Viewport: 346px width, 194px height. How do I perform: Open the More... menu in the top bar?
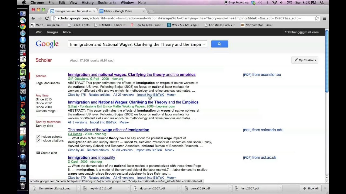pos(68,32)
